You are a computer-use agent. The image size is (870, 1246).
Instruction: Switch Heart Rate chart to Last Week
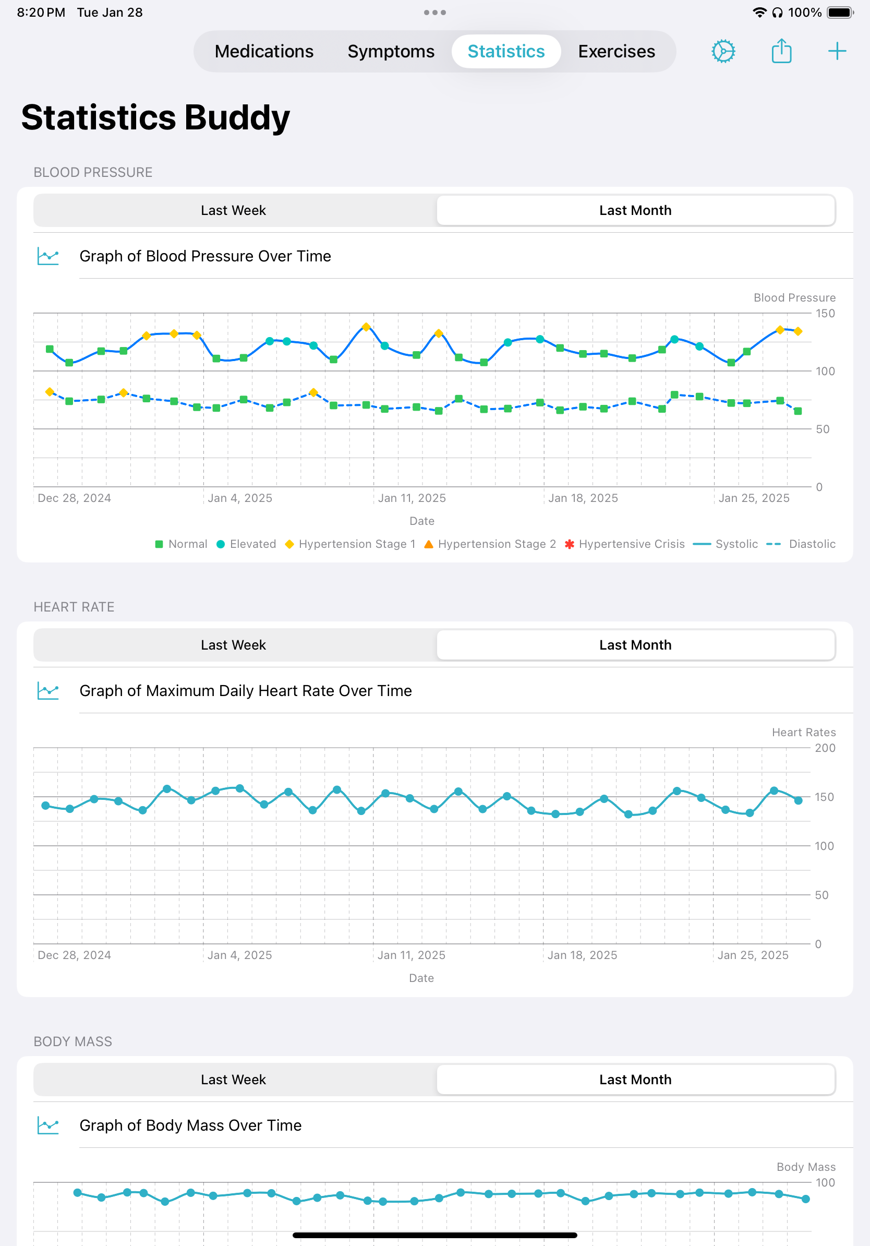pos(233,645)
